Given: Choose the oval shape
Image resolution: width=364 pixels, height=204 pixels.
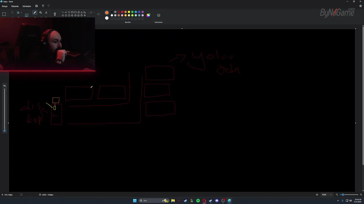Looking at the screenshot, I should 69,12.
